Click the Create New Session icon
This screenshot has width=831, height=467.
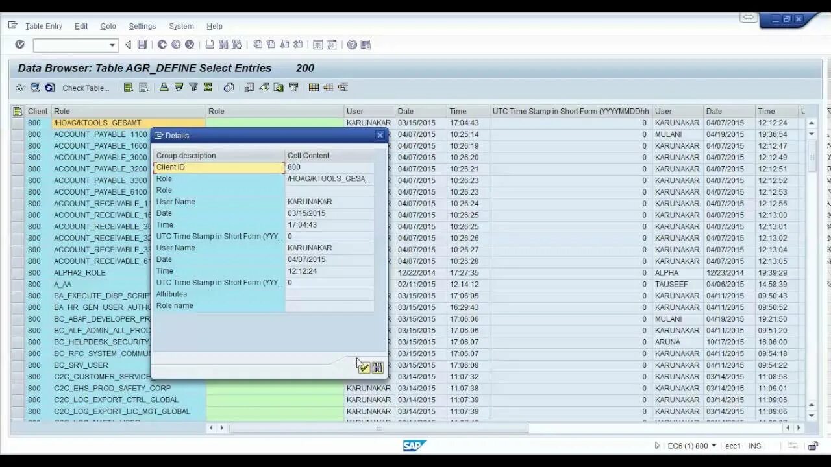[318, 45]
